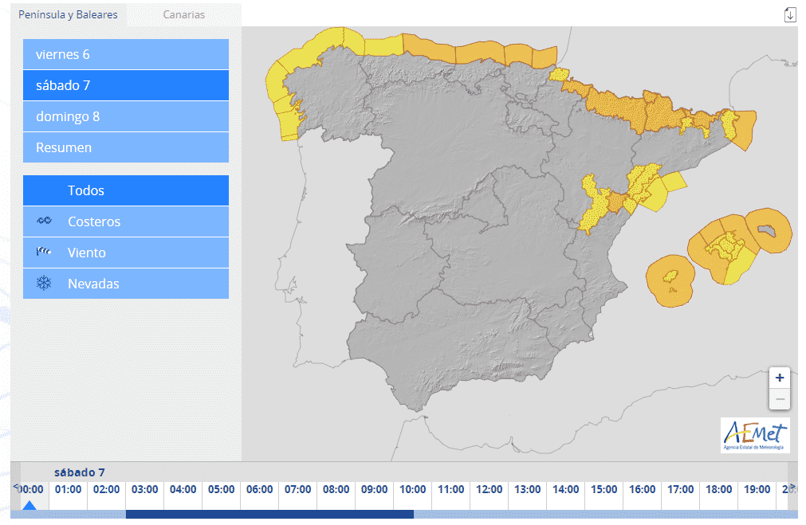Select the domingo 8 forecast day
The image size is (806, 525).
(x=126, y=116)
